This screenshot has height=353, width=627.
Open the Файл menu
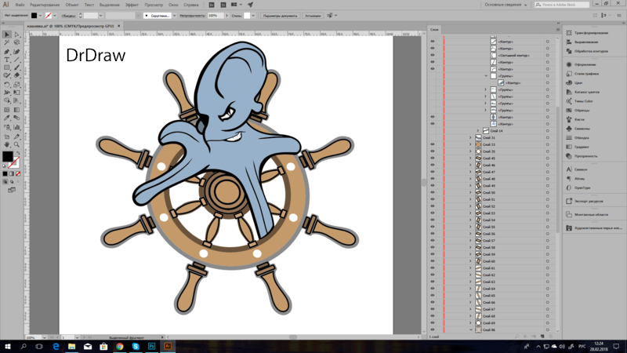20,5
